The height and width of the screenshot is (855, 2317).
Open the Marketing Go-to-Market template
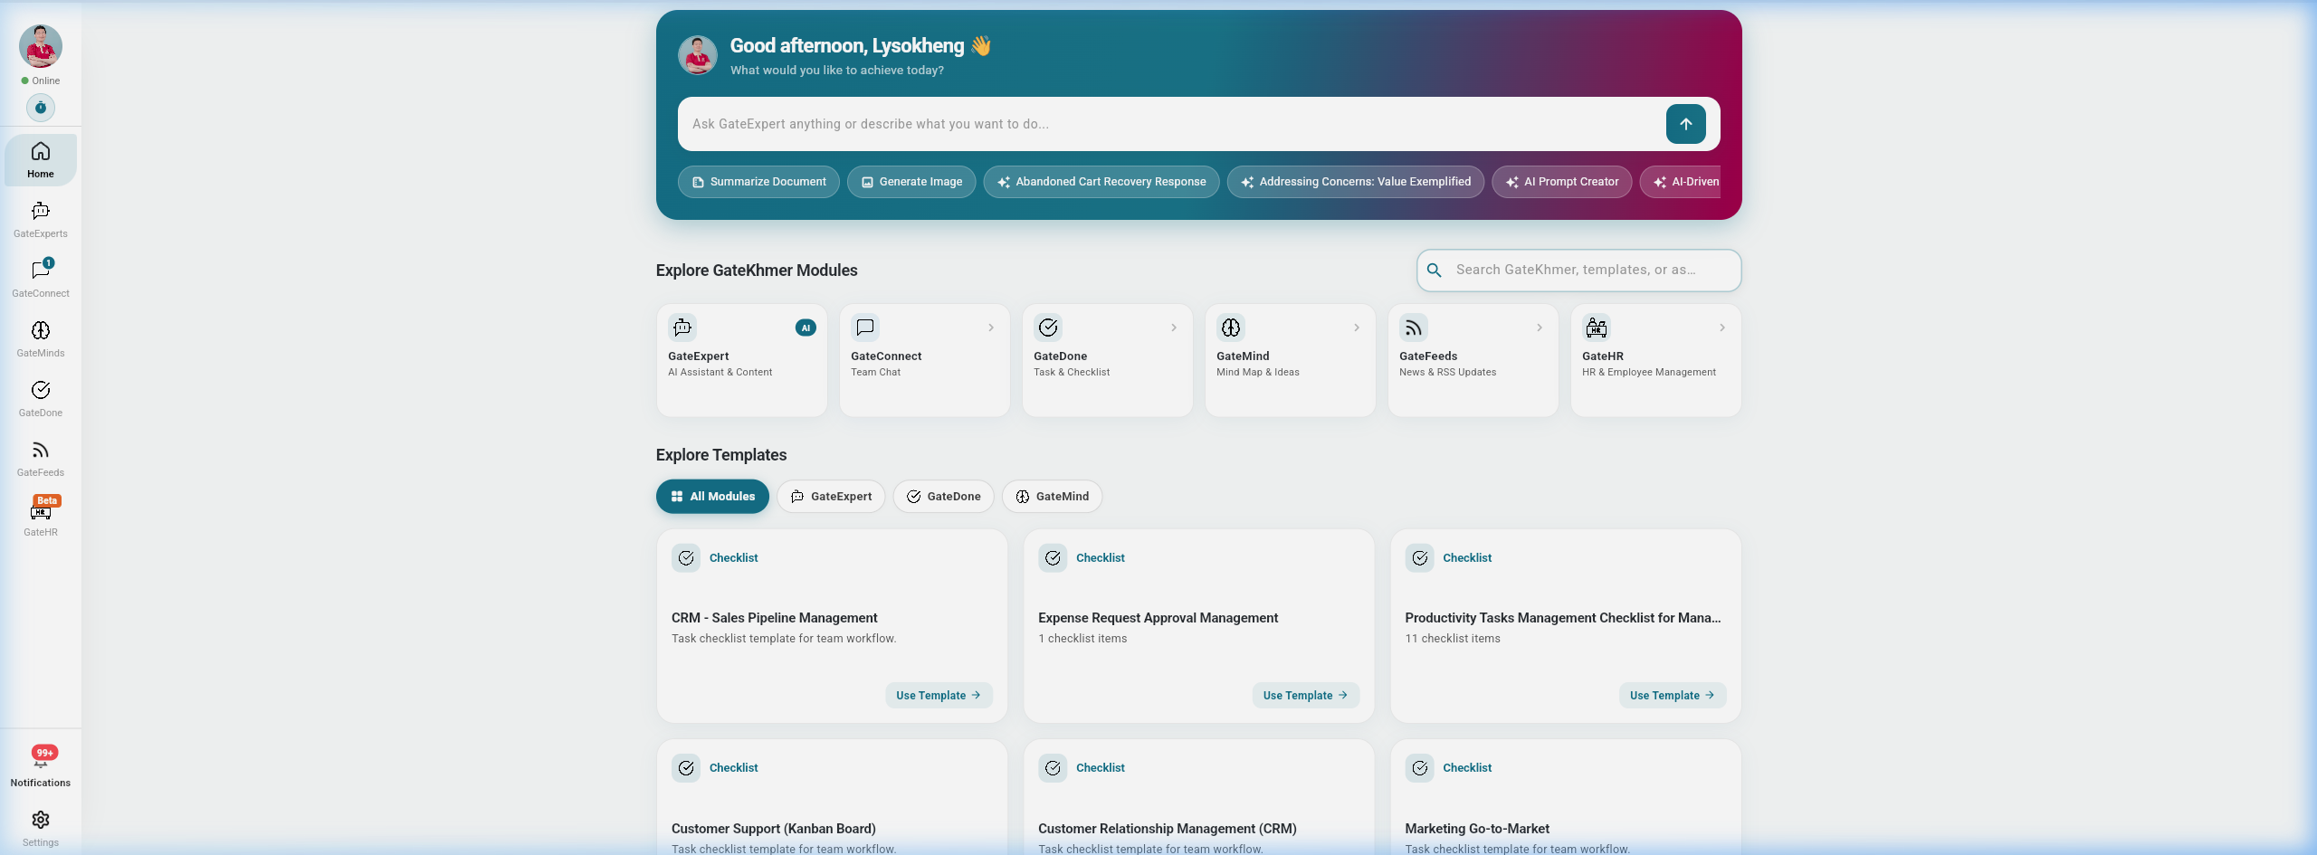pyautogui.click(x=1566, y=798)
